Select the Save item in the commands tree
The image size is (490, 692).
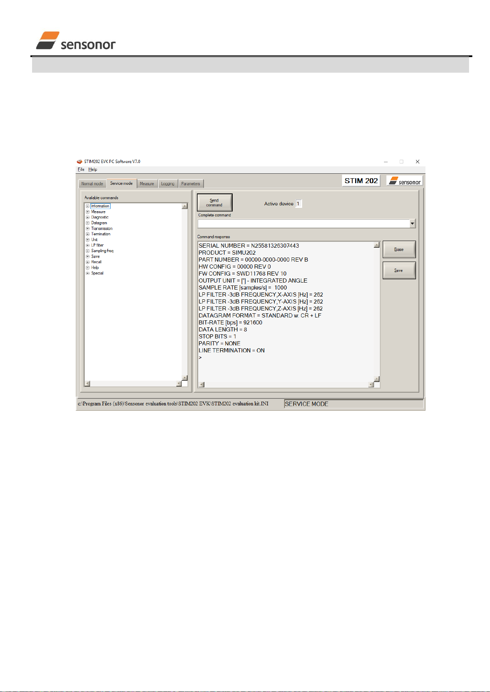[95, 256]
